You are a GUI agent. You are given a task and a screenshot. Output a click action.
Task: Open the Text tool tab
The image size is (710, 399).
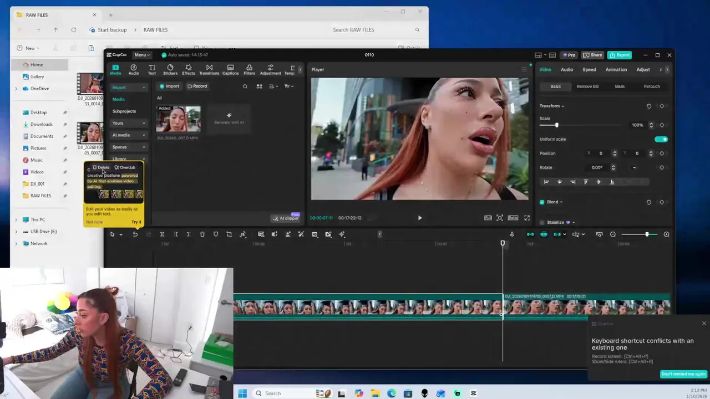click(151, 70)
